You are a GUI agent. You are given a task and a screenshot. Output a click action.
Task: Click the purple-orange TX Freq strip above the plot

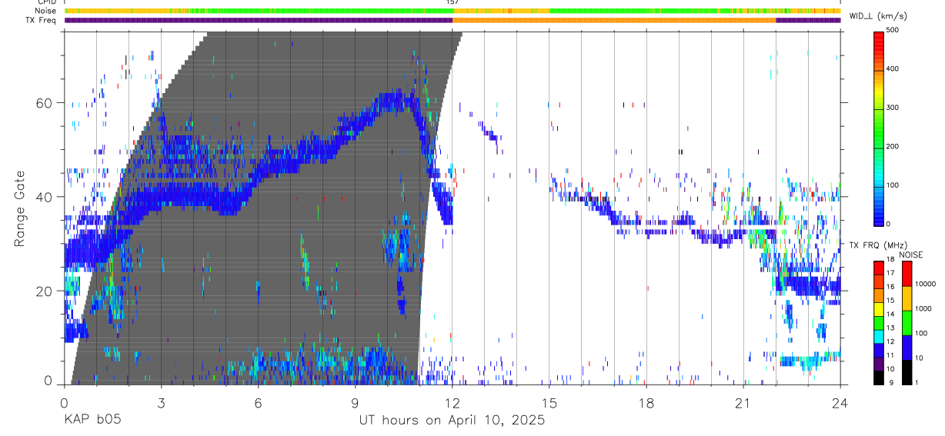[452, 20]
